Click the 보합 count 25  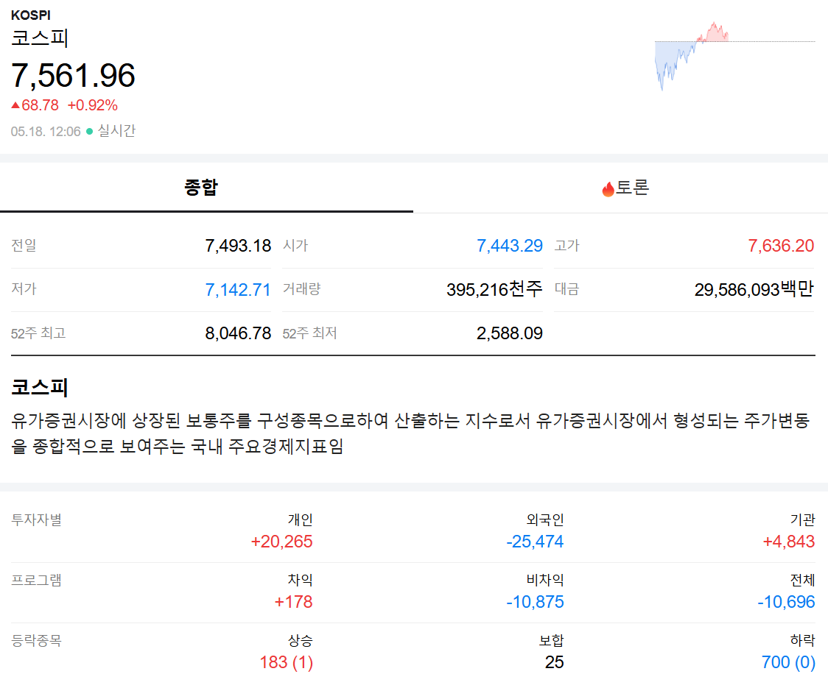[555, 662]
